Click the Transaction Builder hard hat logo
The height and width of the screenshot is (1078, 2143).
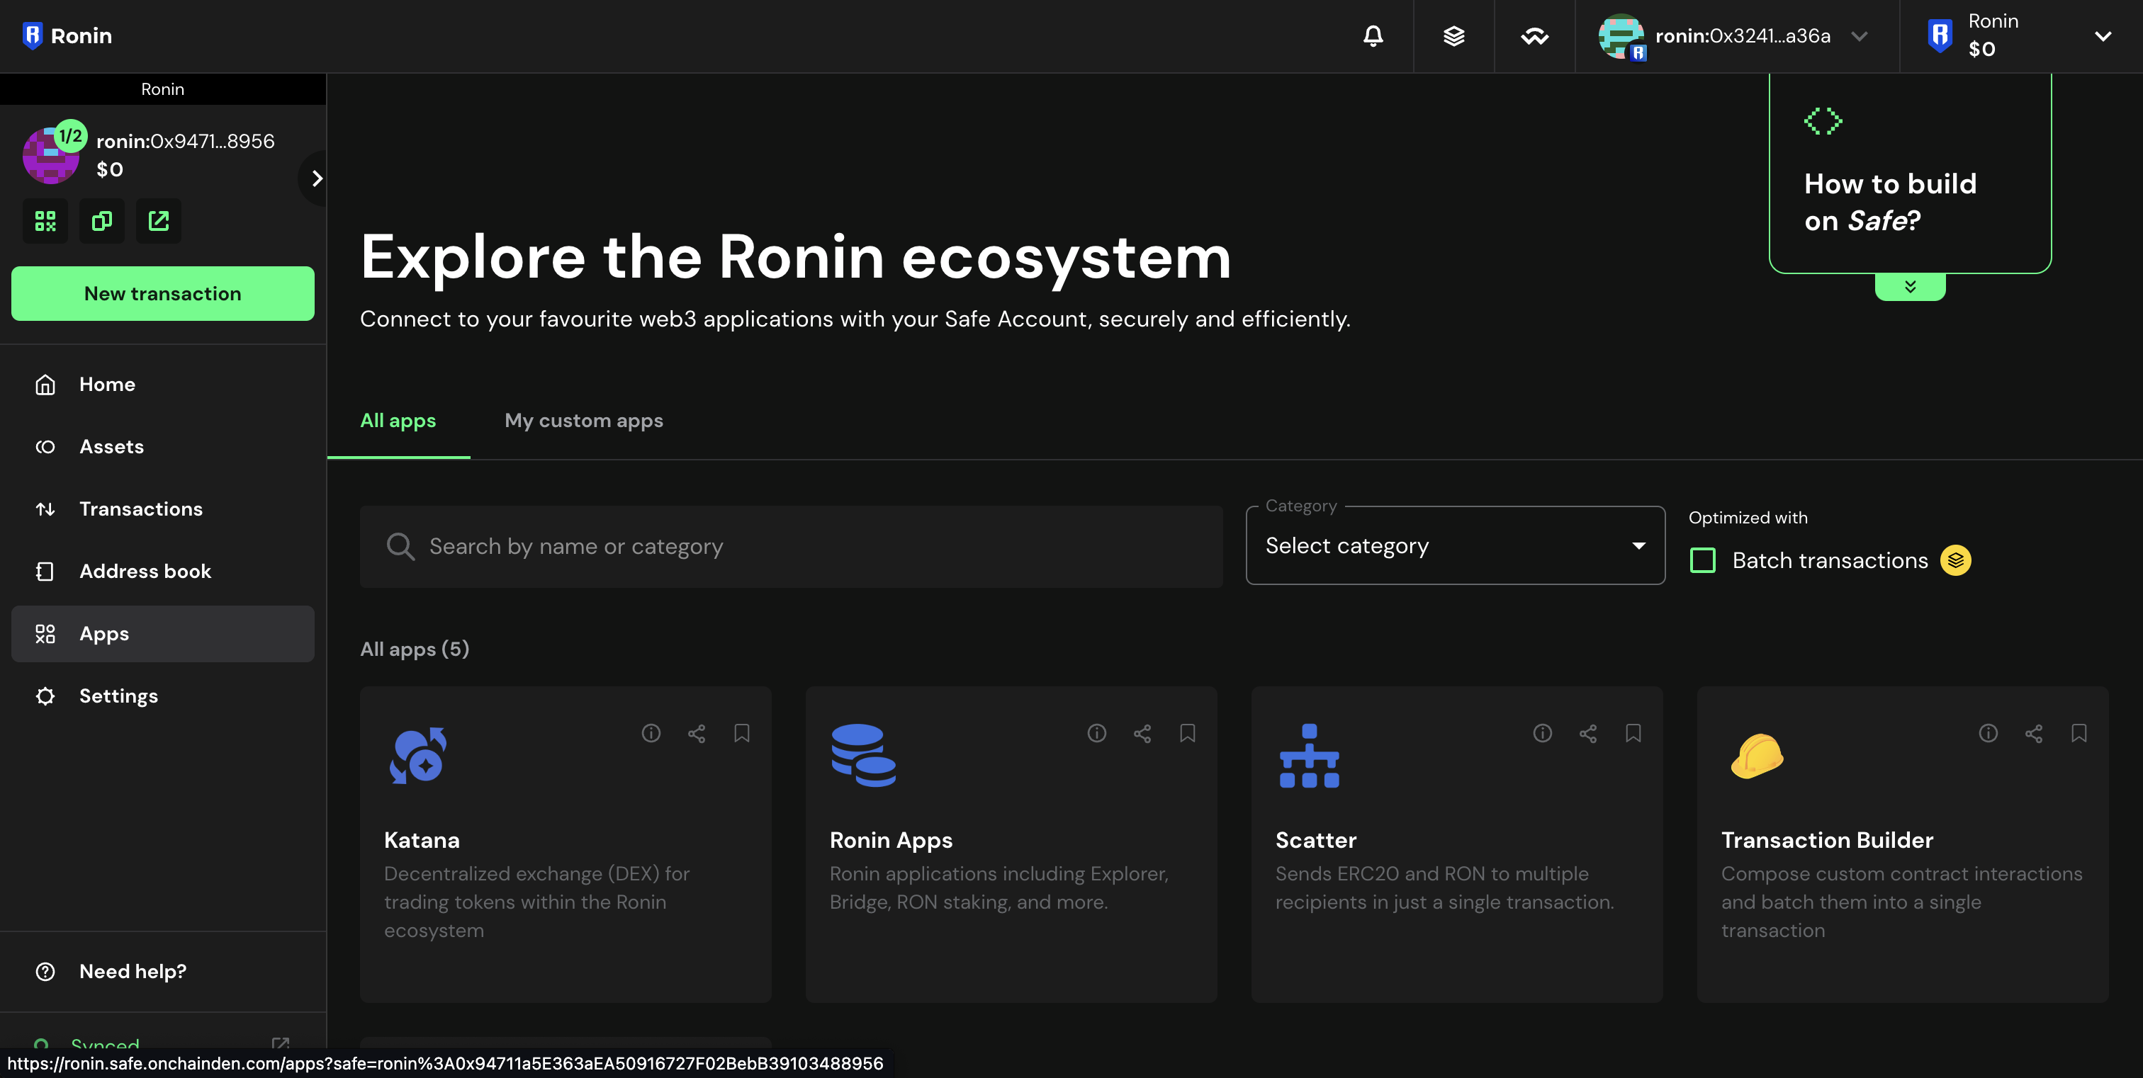[1757, 756]
